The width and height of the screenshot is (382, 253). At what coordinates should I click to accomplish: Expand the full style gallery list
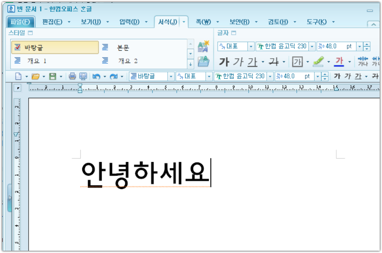point(190,64)
